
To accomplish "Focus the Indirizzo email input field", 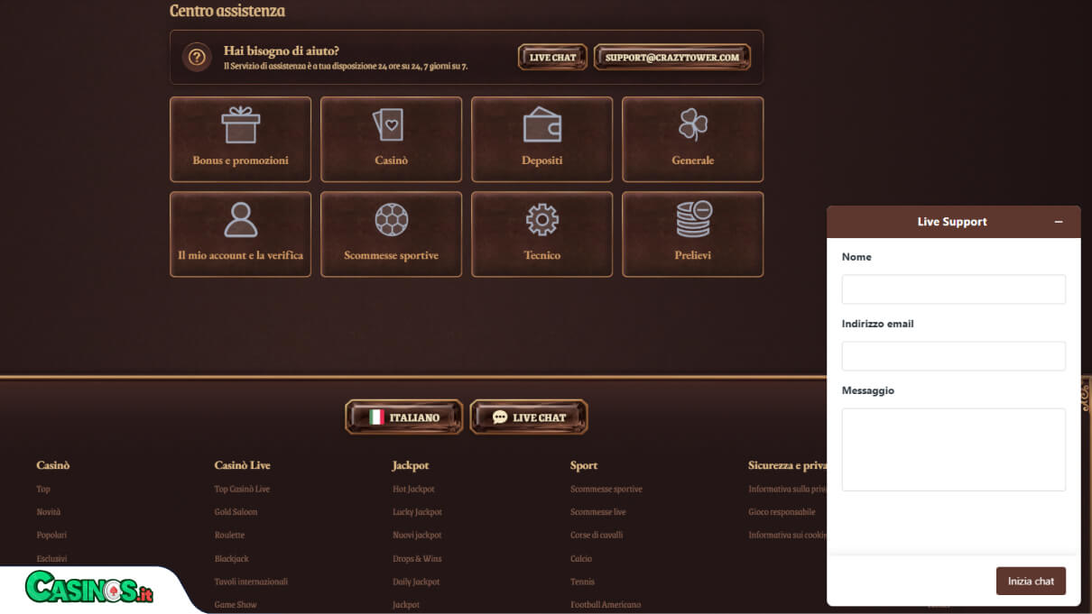I will (x=954, y=356).
